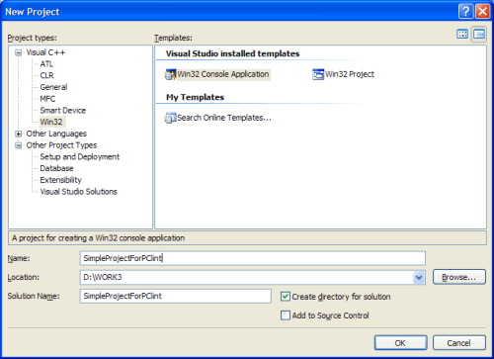Select the ATL project type

click(46, 64)
